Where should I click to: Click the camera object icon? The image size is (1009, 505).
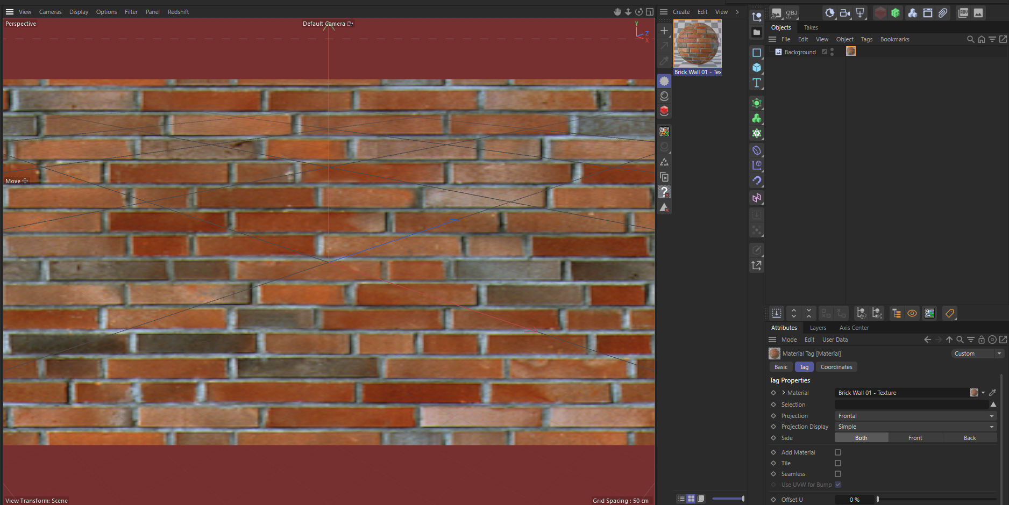point(845,13)
